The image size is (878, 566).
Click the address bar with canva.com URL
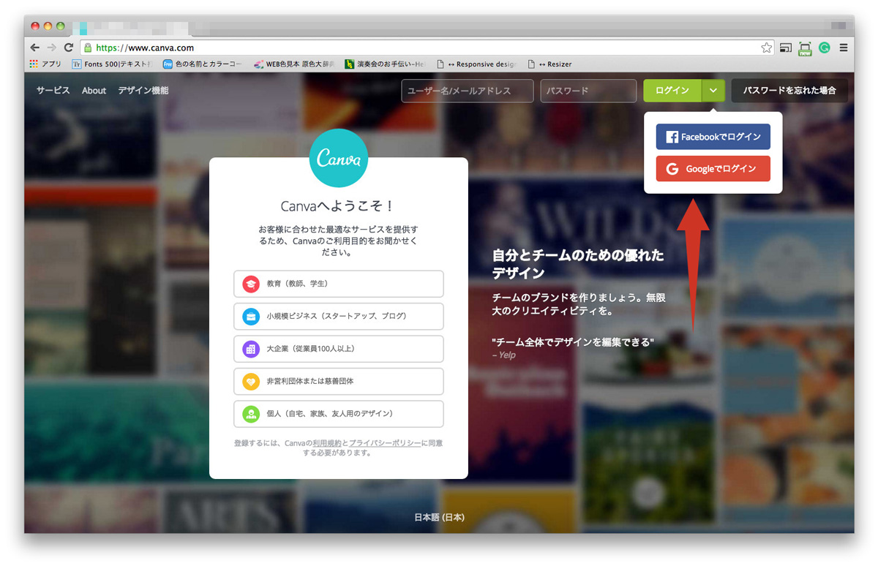[428, 48]
